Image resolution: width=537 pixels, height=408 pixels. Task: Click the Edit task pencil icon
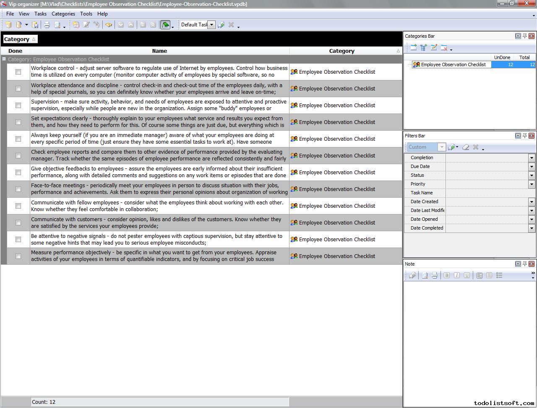click(x=86, y=25)
